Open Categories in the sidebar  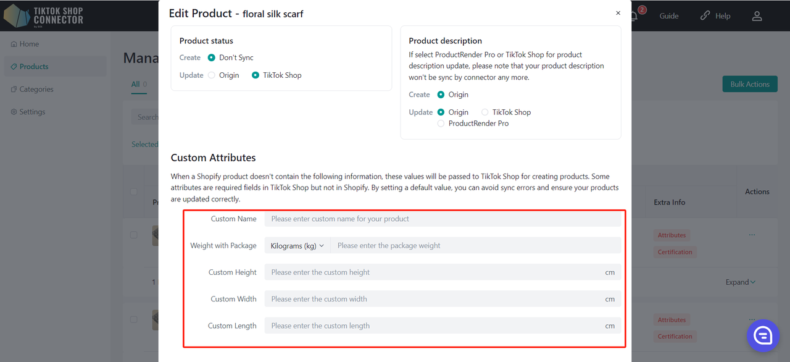coord(32,89)
